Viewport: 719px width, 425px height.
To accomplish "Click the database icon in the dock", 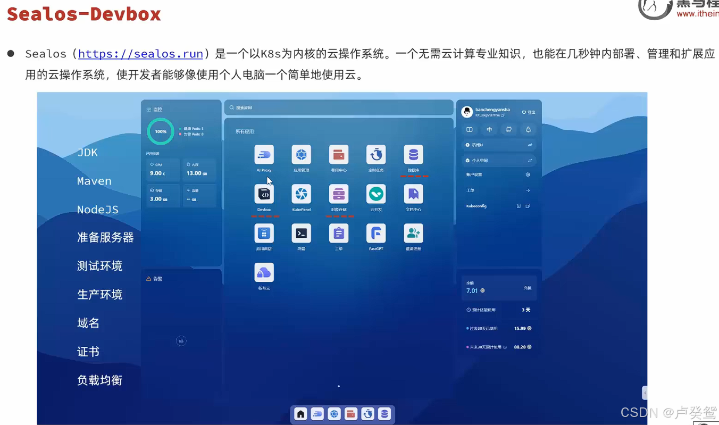I will [x=384, y=414].
